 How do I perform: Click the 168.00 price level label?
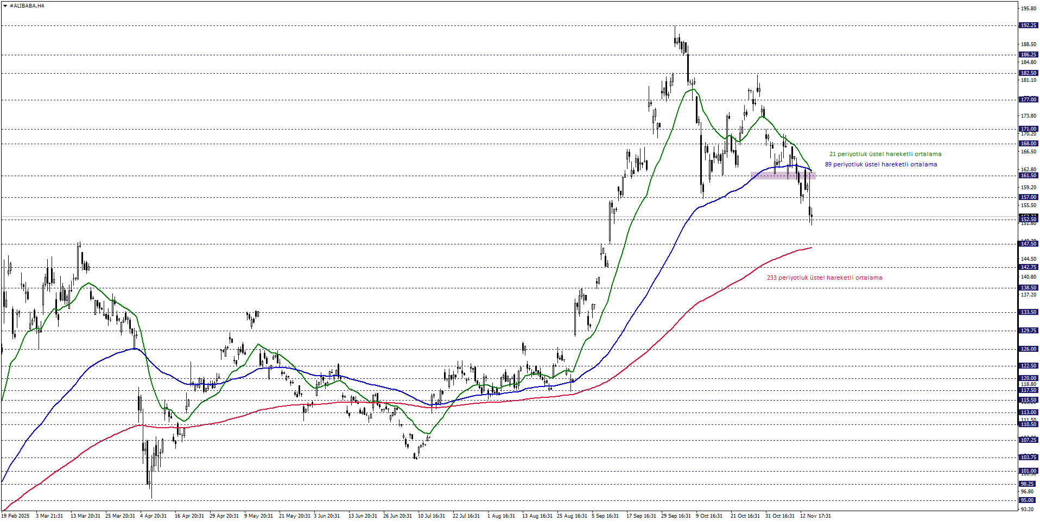pos(1028,144)
